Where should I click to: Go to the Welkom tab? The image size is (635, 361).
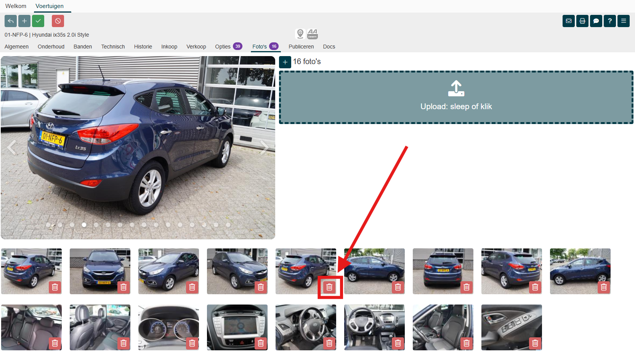(16, 6)
